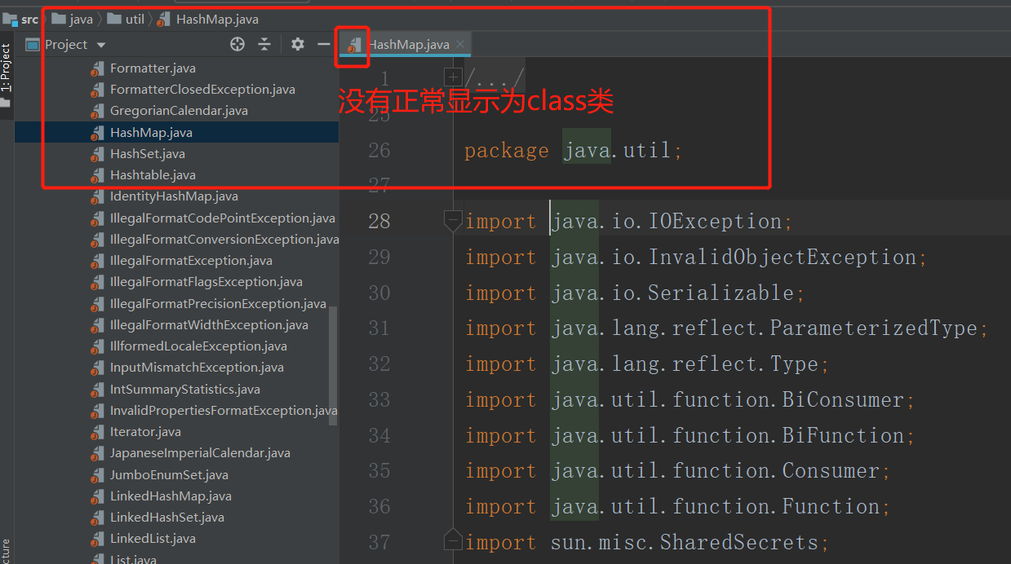Click ParameterizedType on line 31

click(x=873, y=328)
